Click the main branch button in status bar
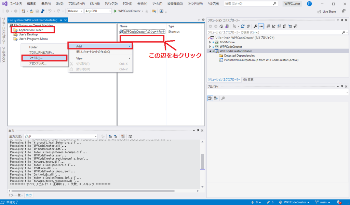350x205 pixels. click(323, 202)
